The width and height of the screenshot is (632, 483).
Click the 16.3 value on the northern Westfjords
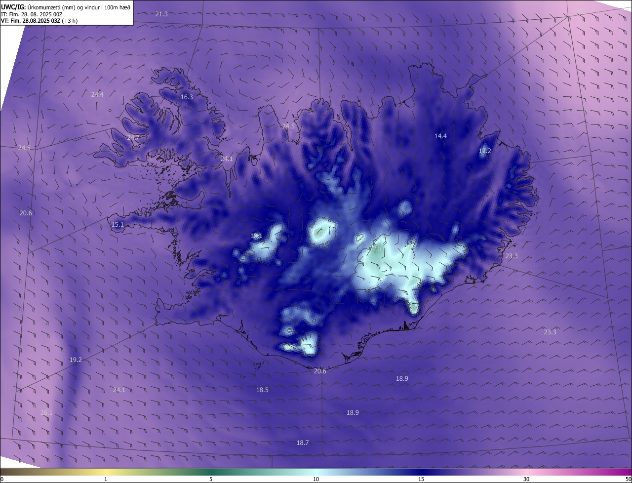point(187,97)
